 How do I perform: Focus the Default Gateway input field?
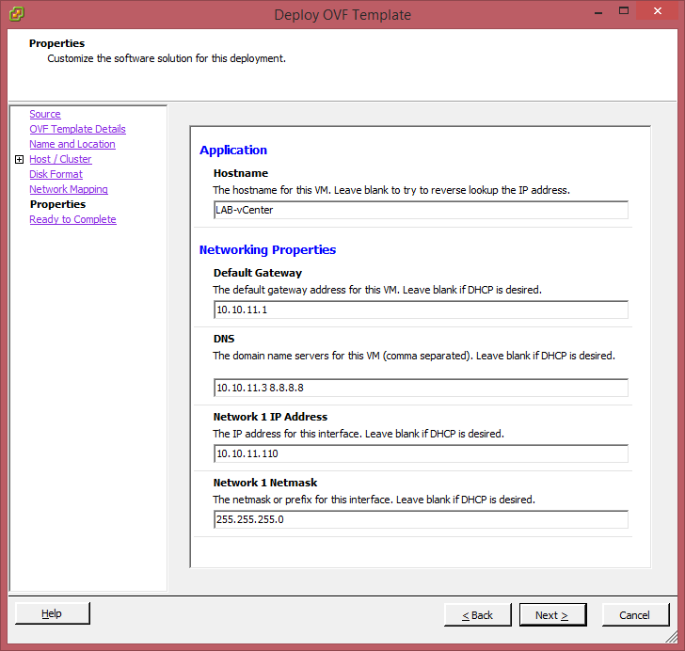pos(420,310)
